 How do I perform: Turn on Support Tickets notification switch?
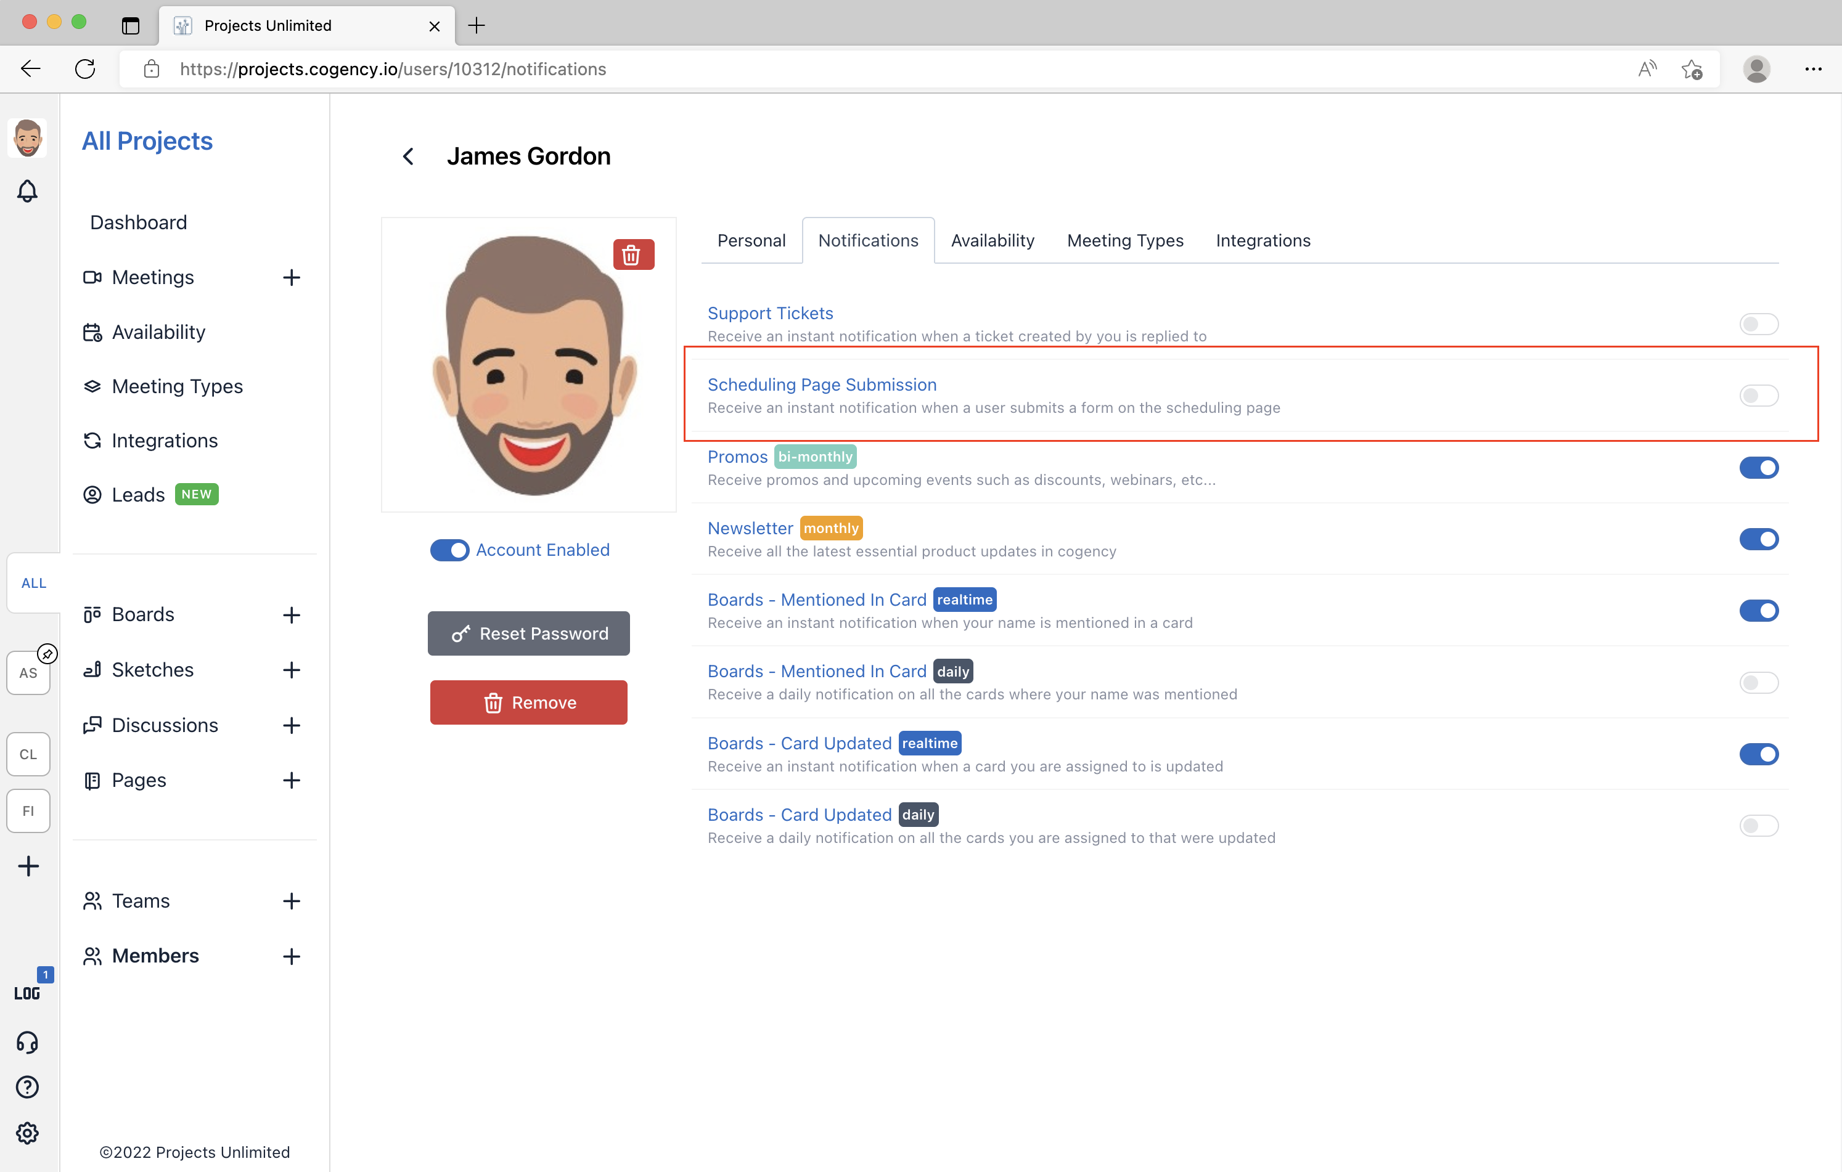1758,324
